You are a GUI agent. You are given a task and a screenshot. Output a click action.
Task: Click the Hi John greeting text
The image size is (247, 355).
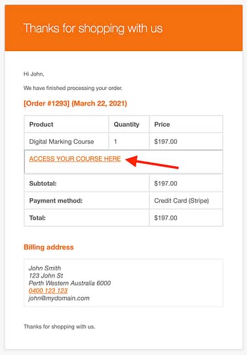pyautogui.click(x=34, y=73)
